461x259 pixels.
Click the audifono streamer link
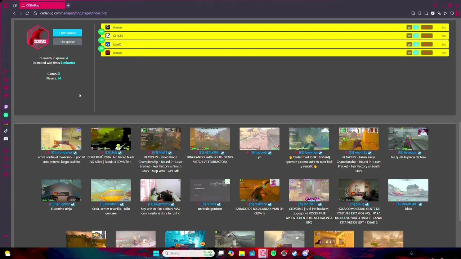258,204
